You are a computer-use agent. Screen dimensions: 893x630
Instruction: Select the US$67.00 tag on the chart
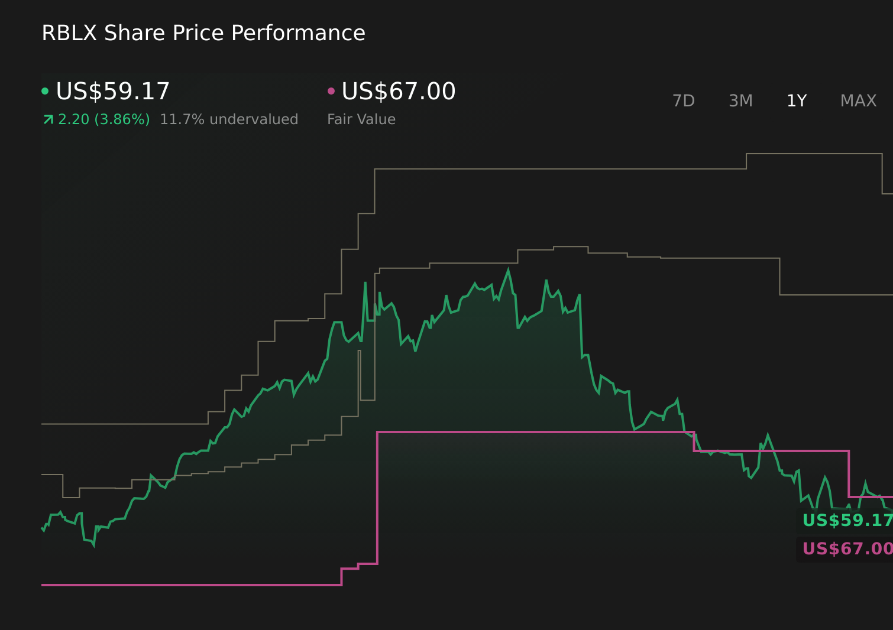pyautogui.click(x=845, y=548)
